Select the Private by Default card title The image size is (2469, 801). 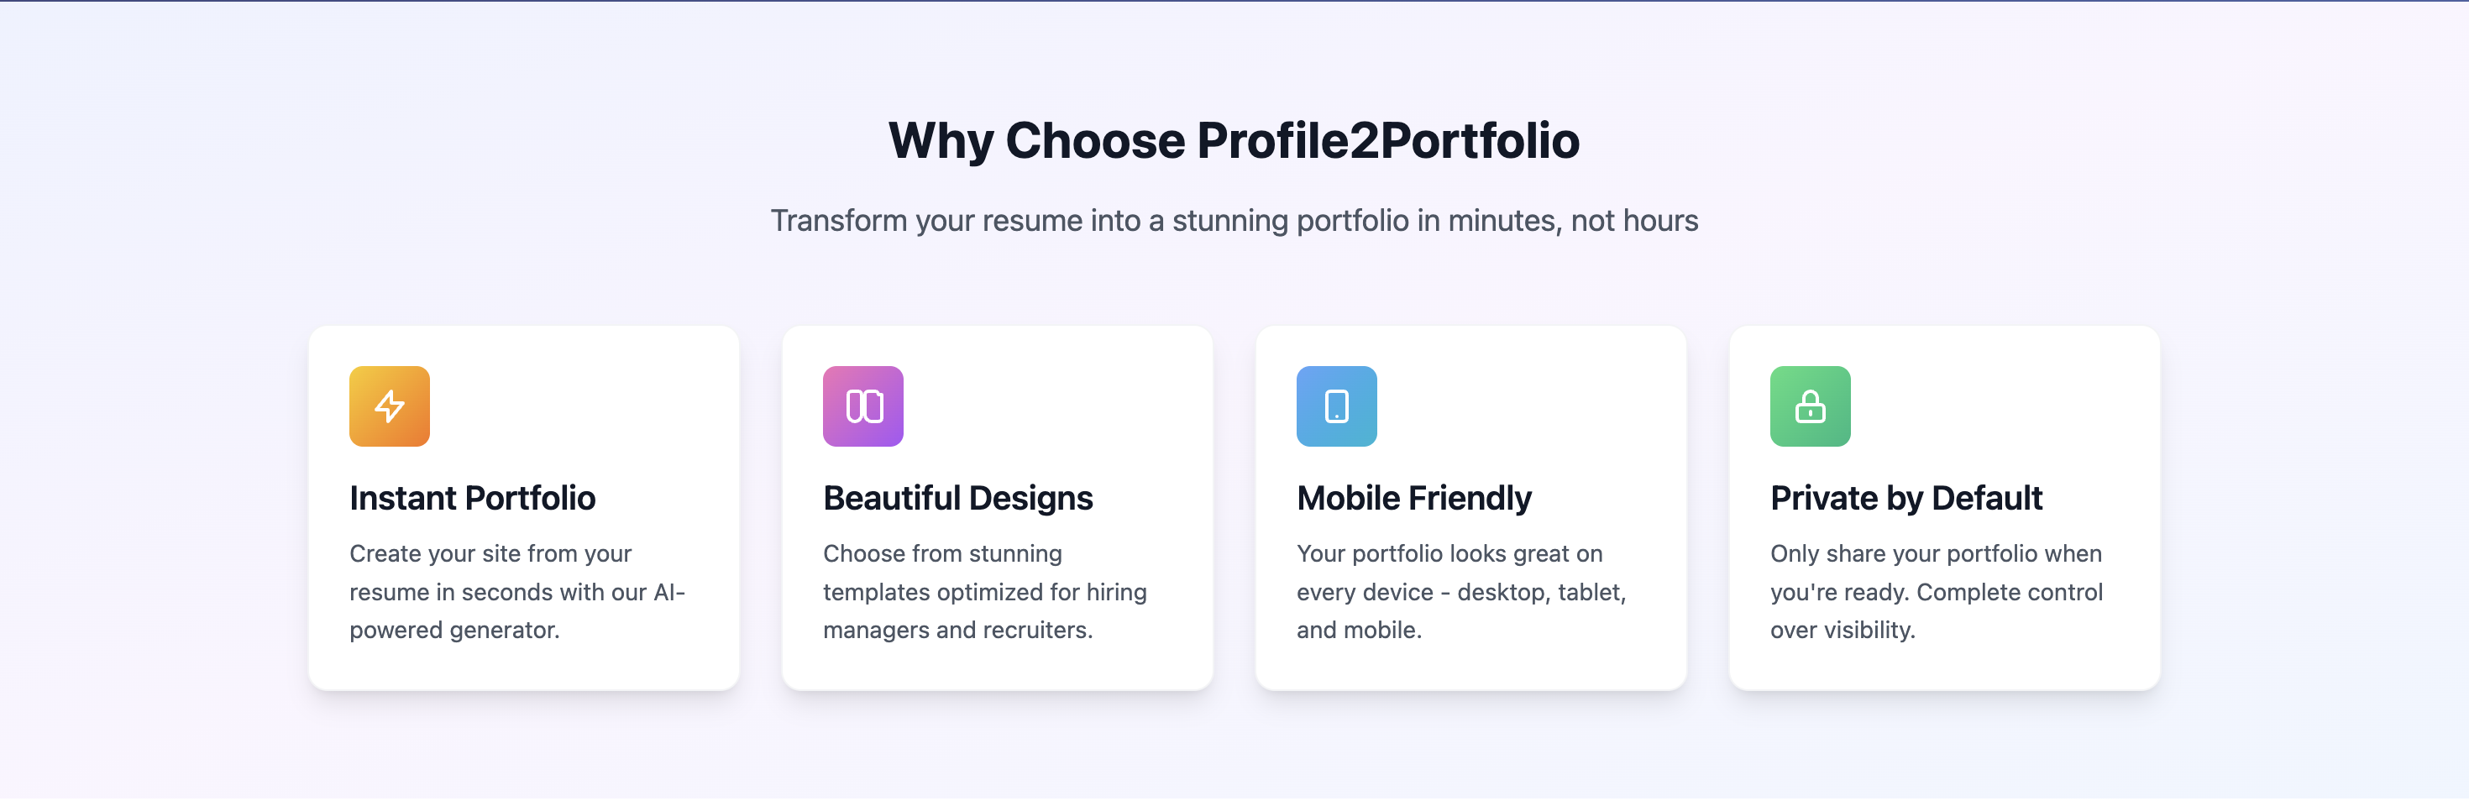(x=1906, y=497)
